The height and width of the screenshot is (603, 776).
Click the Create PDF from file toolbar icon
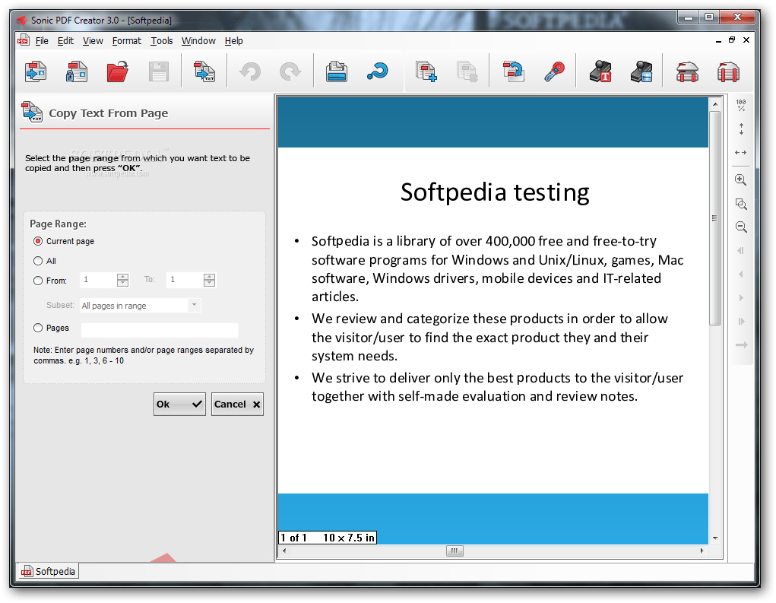click(36, 72)
